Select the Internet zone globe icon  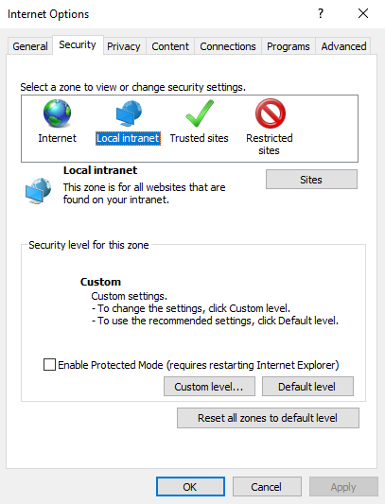point(58,113)
